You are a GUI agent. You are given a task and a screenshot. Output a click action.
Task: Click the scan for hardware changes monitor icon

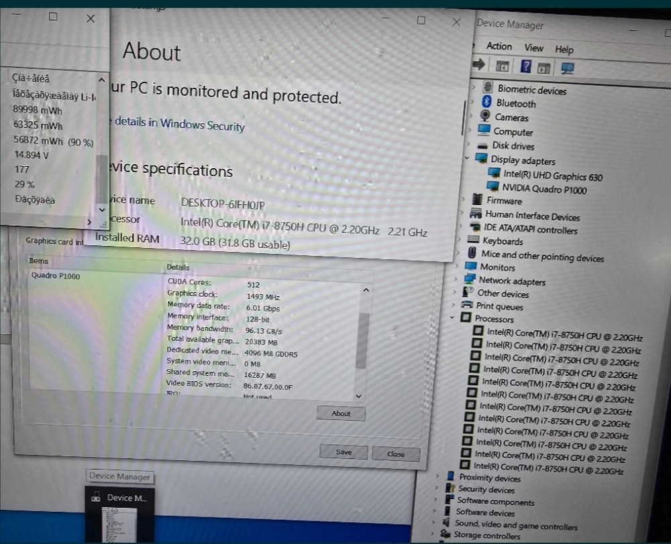(x=568, y=68)
